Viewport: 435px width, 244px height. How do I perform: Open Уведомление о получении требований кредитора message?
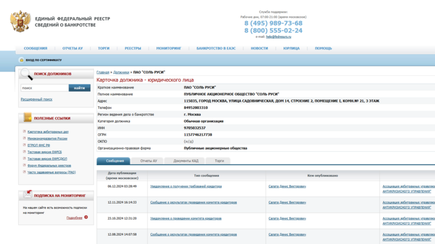click(186, 186)
